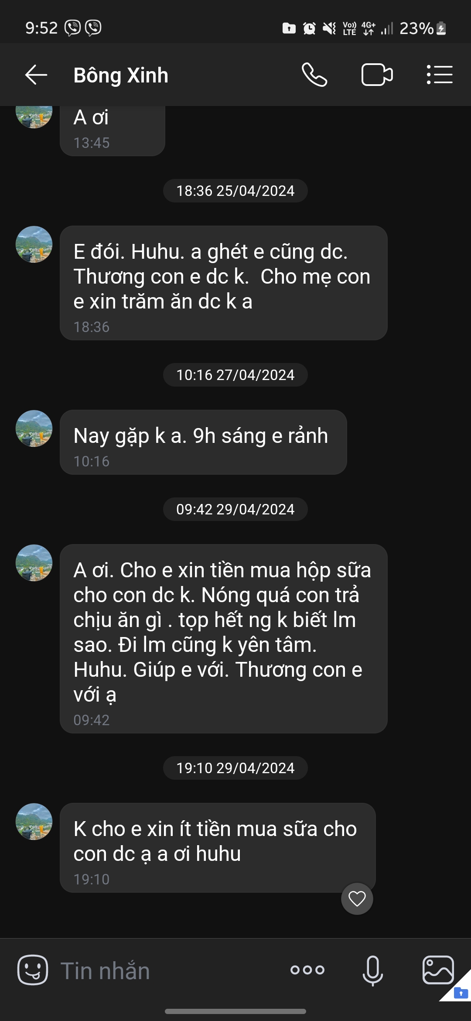
Task: React with heart to last message
Action: 357,899
